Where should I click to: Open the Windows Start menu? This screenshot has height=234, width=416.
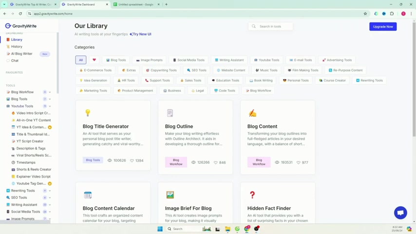[160, 229]
